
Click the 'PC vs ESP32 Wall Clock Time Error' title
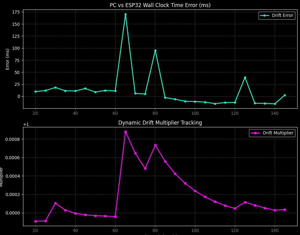pyautogui.click(x=160, y=5)
